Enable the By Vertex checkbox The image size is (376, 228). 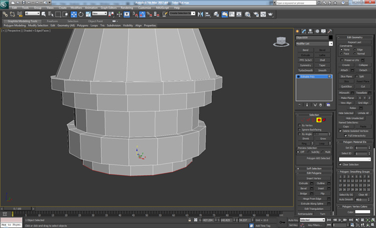(300, 125)
